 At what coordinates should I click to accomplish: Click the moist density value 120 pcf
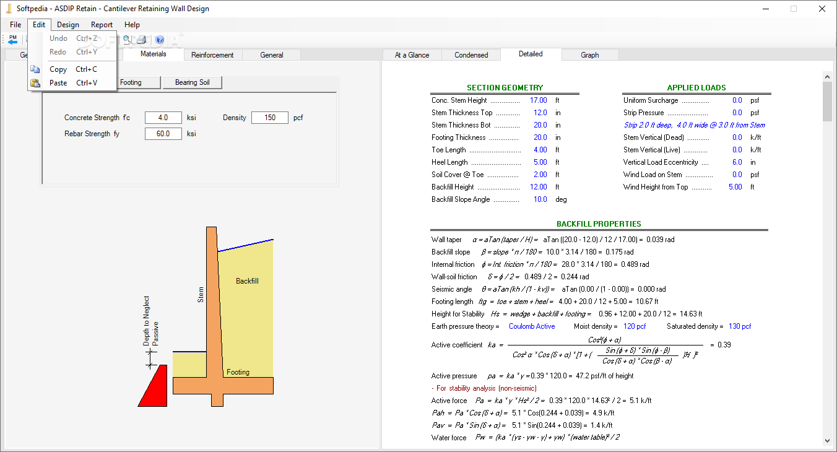(x=635, y=326)
